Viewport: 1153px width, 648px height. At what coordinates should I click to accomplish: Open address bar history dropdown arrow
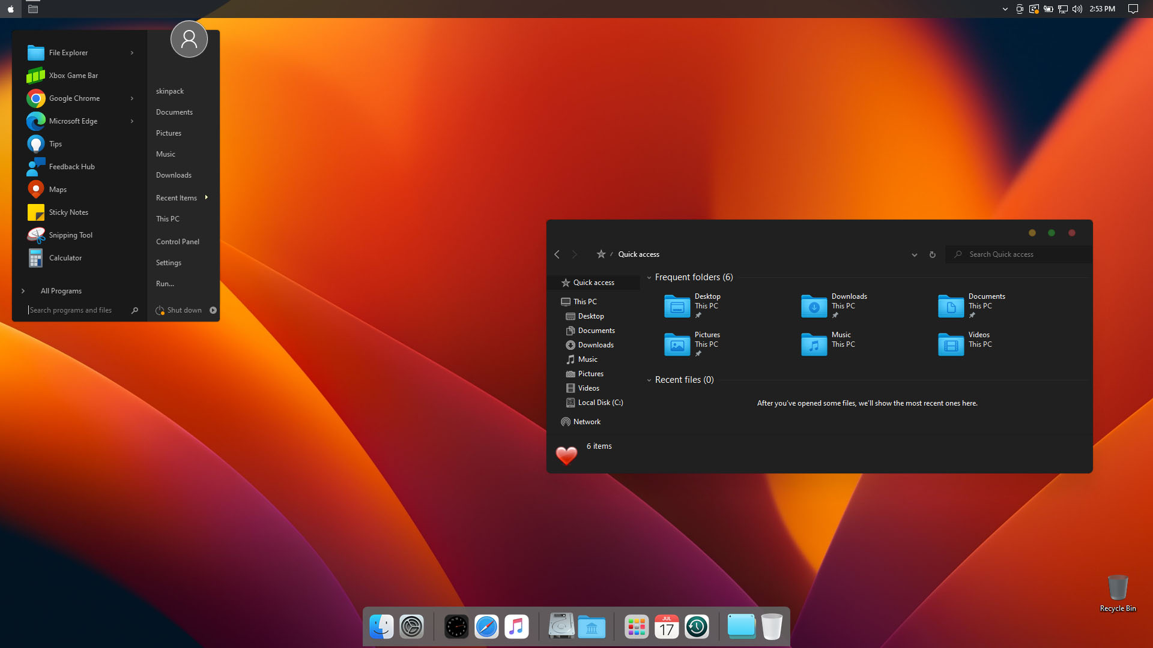(914, 255)
